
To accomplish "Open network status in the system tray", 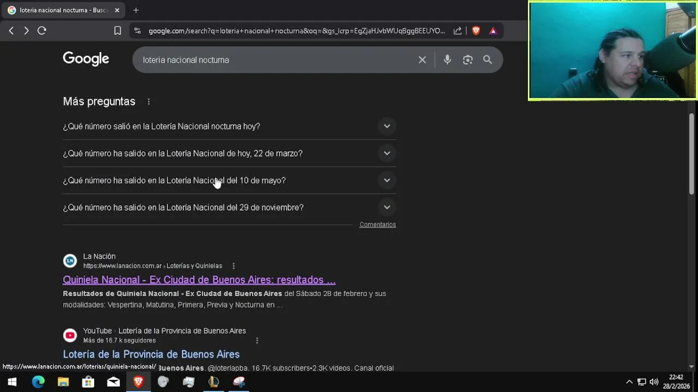I will 642,382.
